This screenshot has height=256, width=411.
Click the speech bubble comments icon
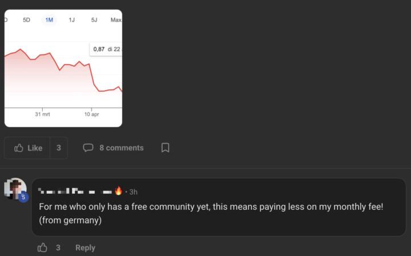[88, 148]
